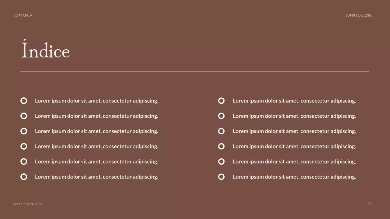The image size is (390, 219).
Task: Select the horizontal divider line under the title
Action: point(195,72)
